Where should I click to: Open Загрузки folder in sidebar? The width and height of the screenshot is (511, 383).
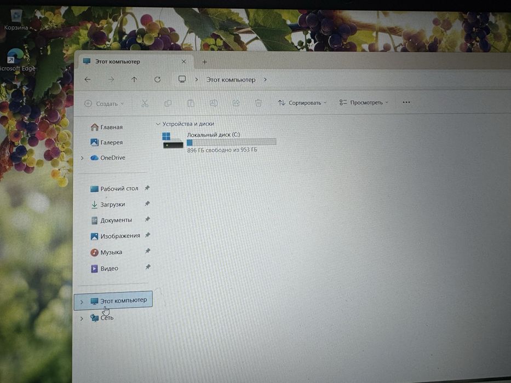(x=108, y=205)
